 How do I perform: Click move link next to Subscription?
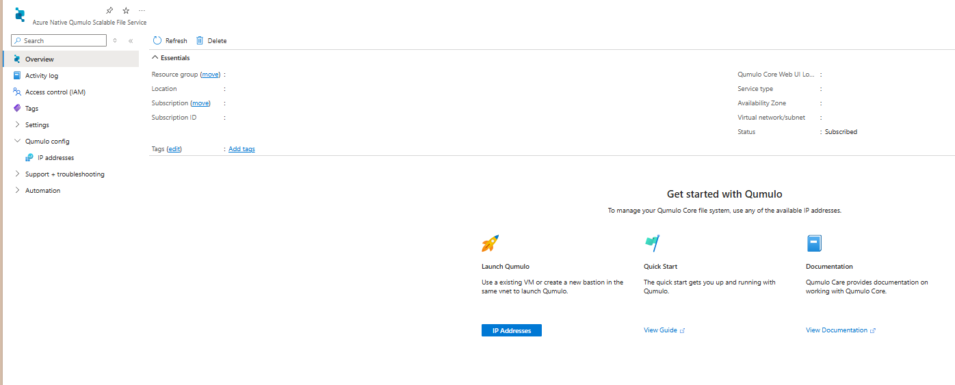(x=200, y=103)
